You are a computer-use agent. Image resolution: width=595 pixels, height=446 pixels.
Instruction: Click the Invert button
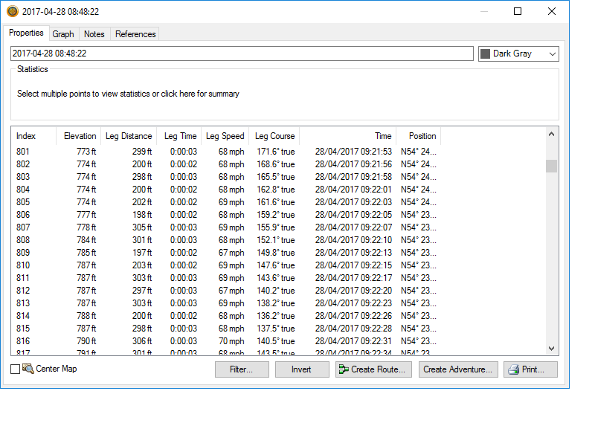tap(302, 369)
